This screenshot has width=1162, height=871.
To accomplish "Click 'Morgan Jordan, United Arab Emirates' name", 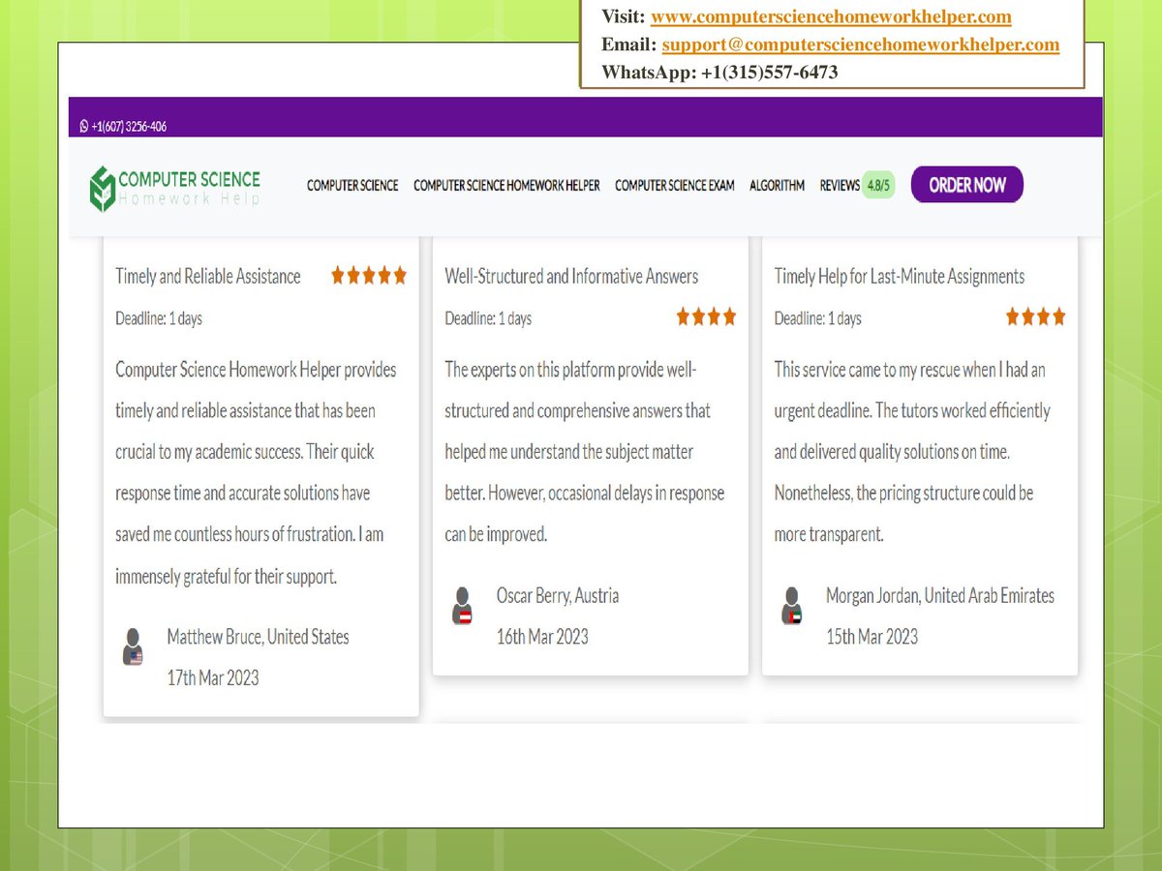I will (x=940, y=596).
